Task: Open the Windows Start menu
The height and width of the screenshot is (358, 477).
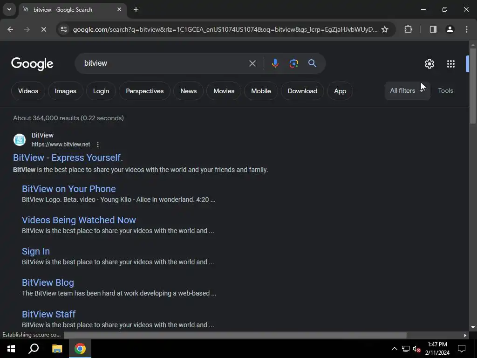Action: click(11, 349)
